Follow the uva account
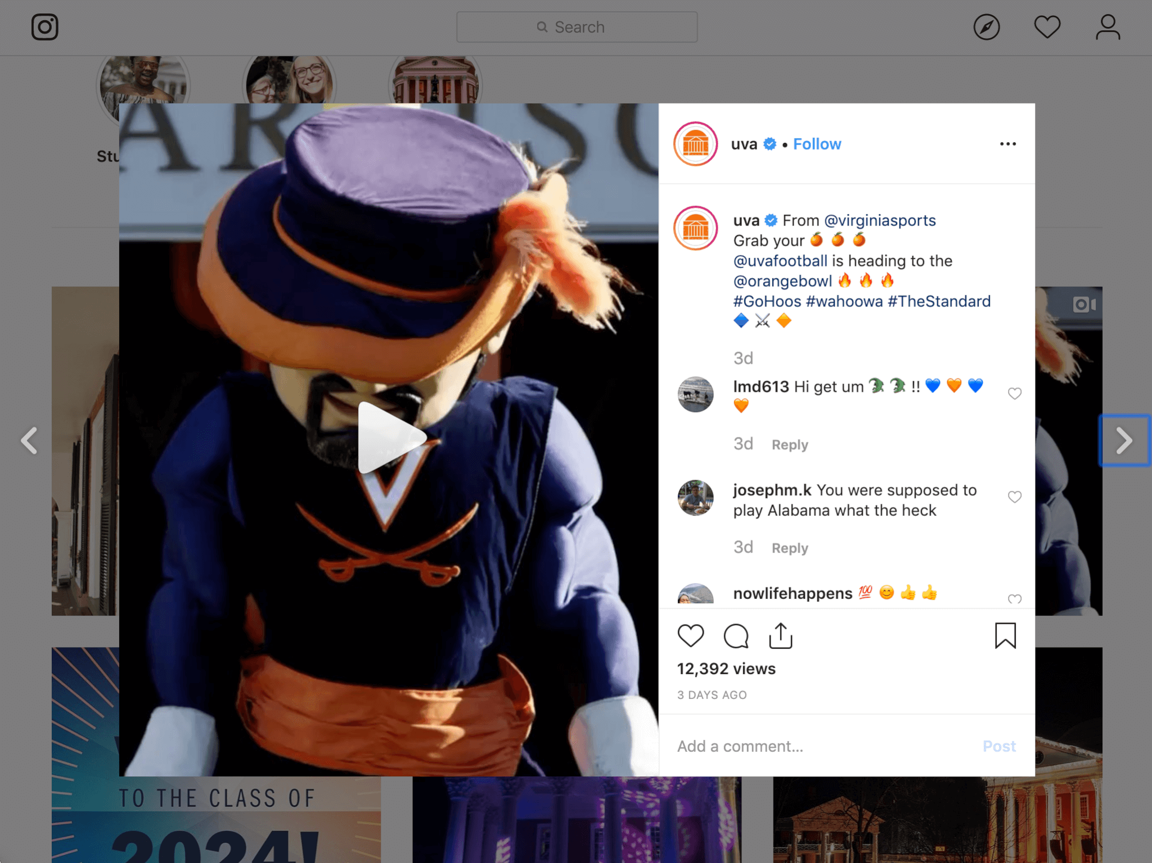1152x863 pixels. click(x=817, y=144)
